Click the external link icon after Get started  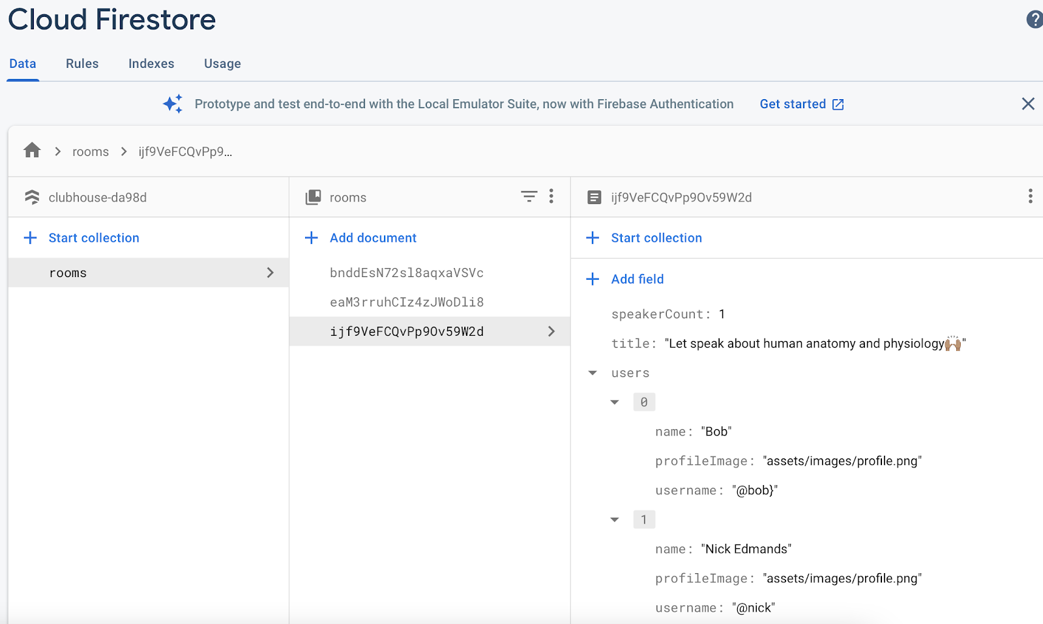838,104
